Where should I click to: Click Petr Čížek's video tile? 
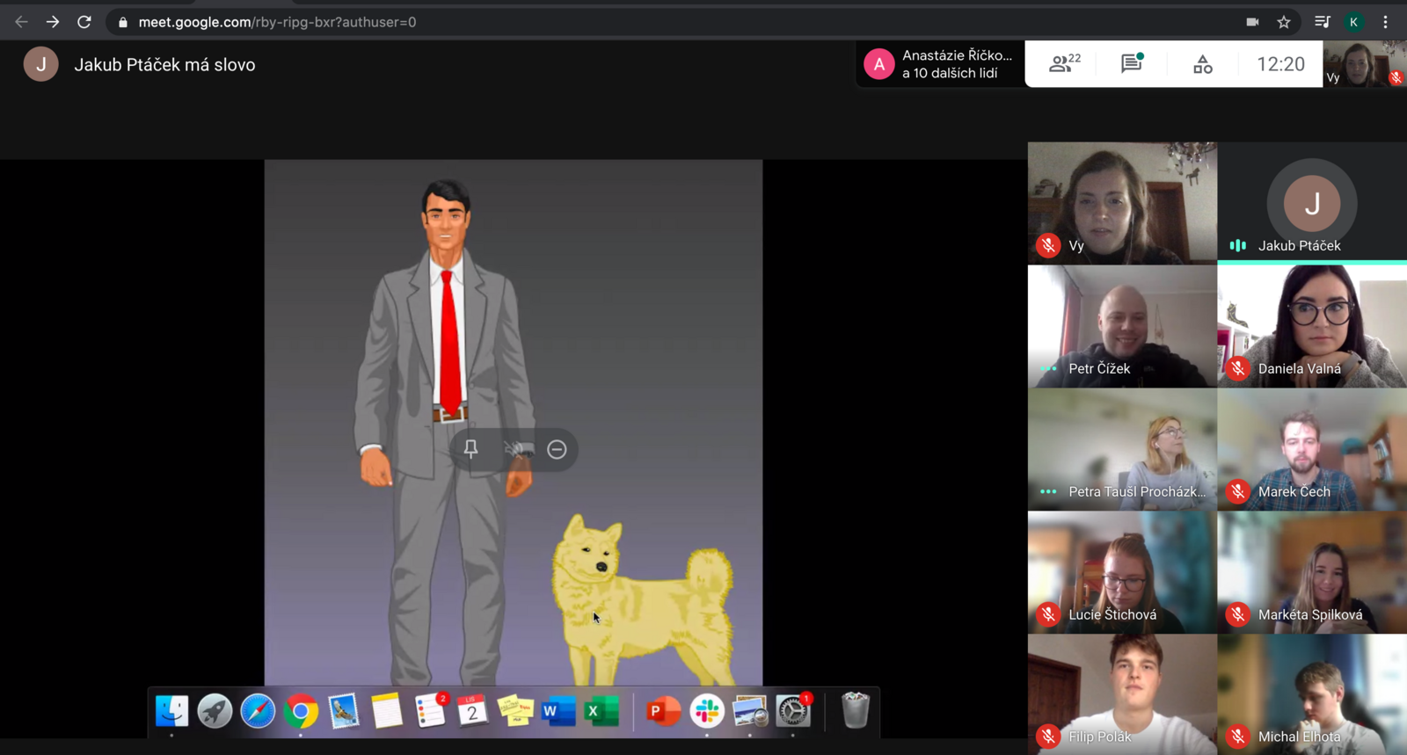point(1122,326)
